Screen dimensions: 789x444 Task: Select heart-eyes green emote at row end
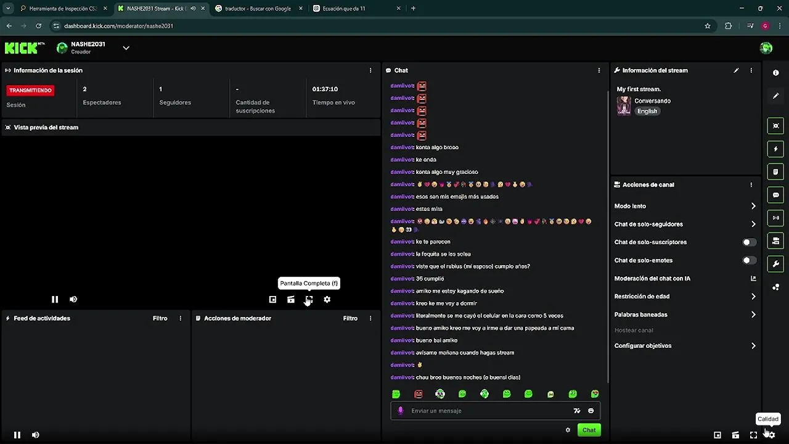[595, 394]
